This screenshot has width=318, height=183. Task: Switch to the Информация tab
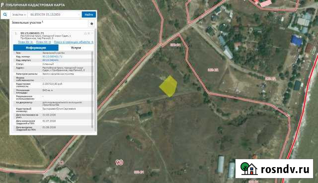click(36, 48)
